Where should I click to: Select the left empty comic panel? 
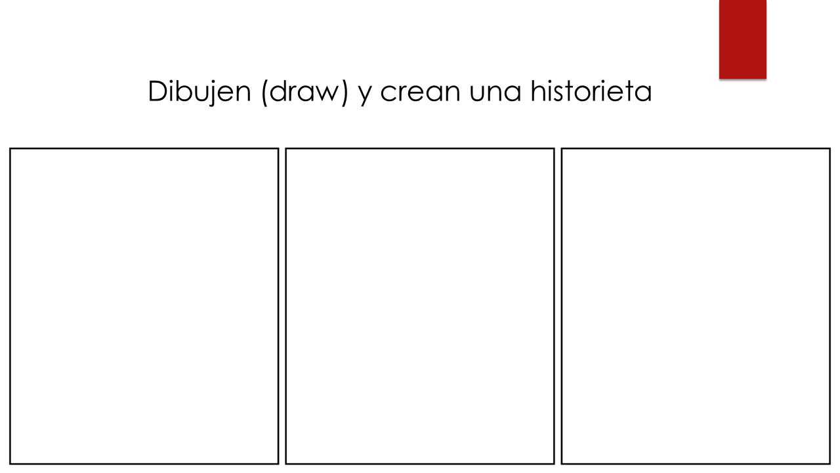[144, 306]
